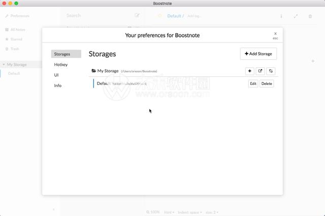Open the html mode dropdown in status bar
This screenshot has height=216, width=325.
point(169,212)
